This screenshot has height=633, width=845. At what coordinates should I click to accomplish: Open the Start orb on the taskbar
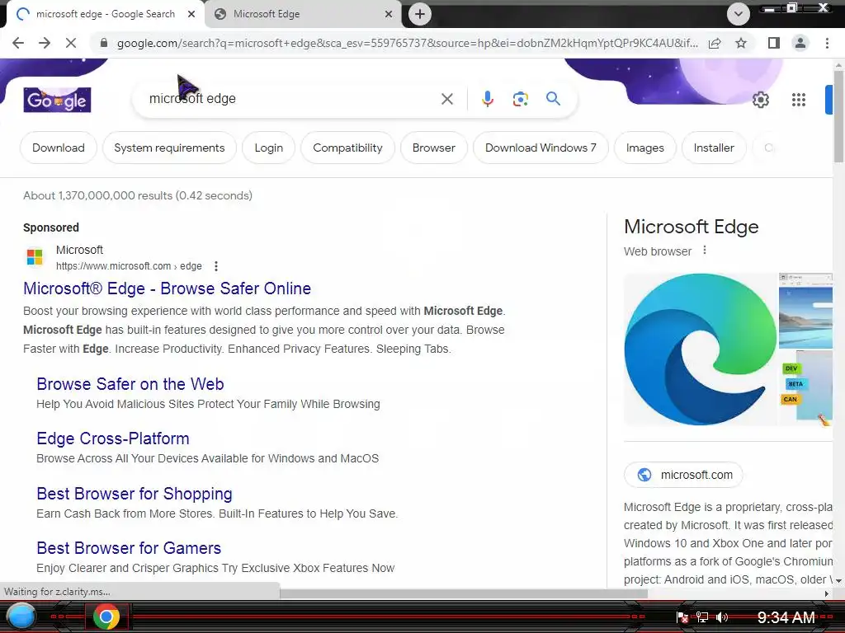pos(21,617)
